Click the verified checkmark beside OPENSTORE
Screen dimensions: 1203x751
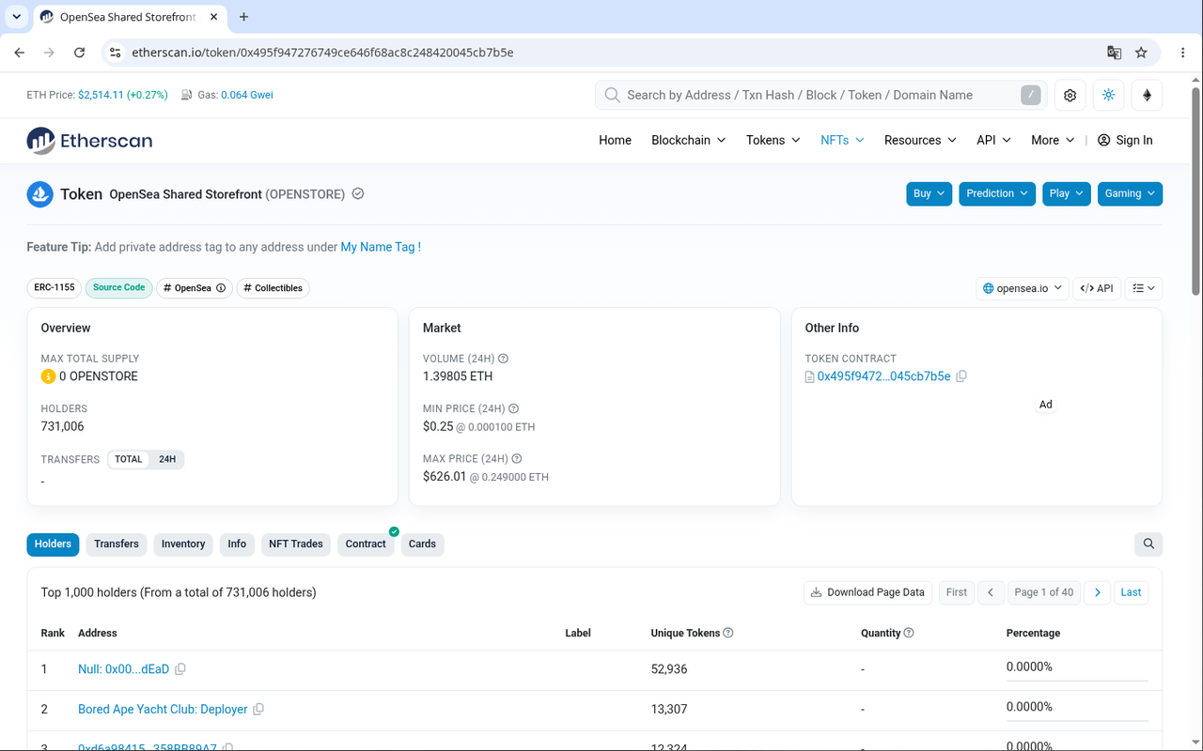357,194
